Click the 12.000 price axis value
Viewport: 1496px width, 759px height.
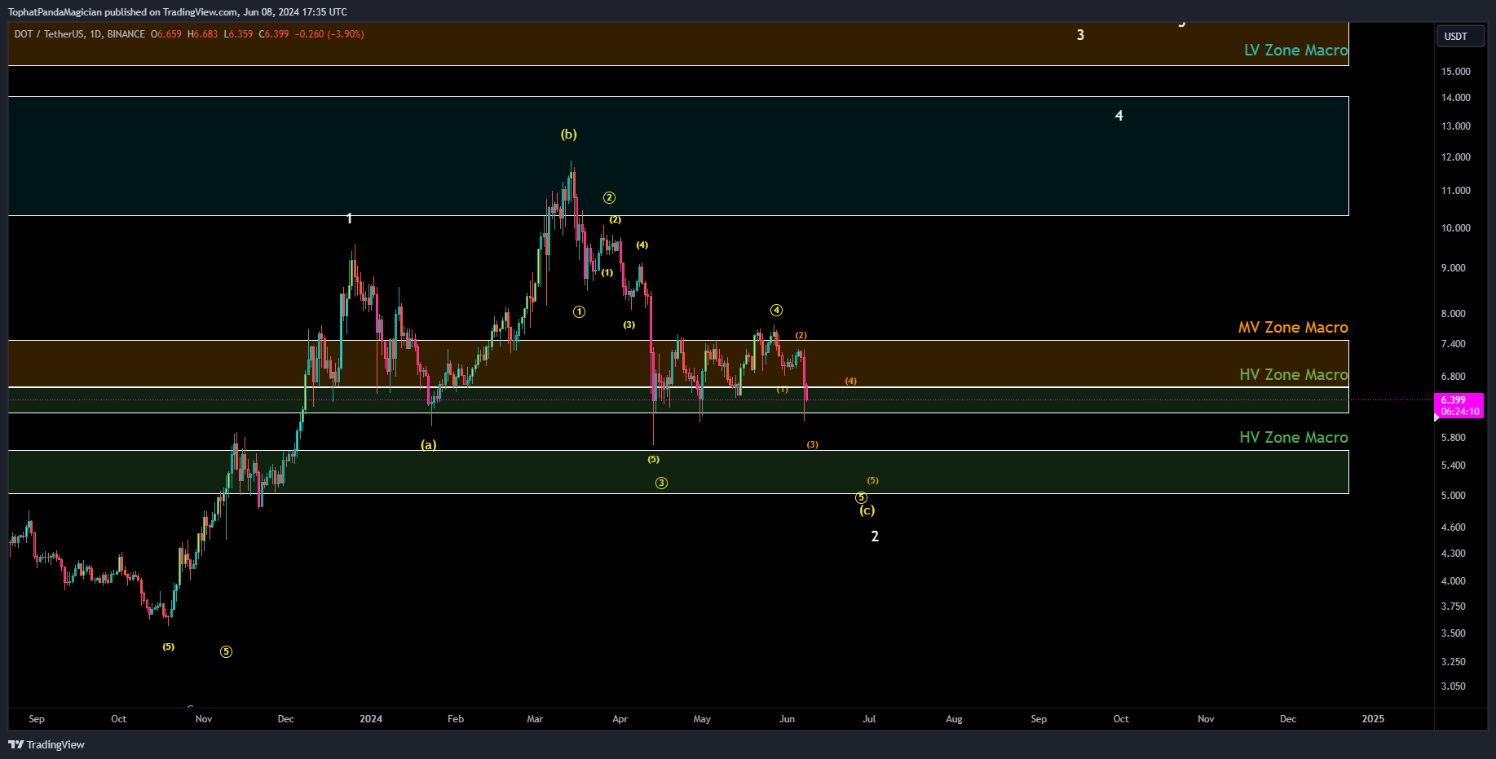tap(1456, 157)
